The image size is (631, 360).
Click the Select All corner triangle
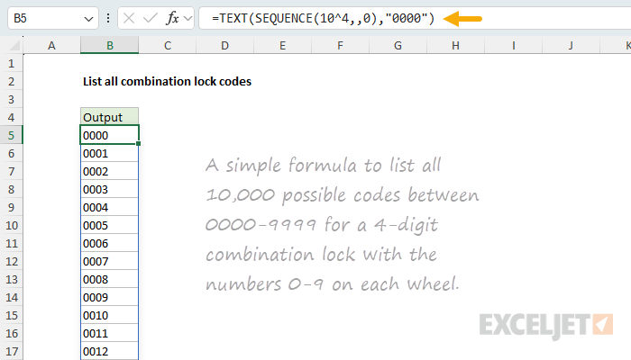coord(14,46)
